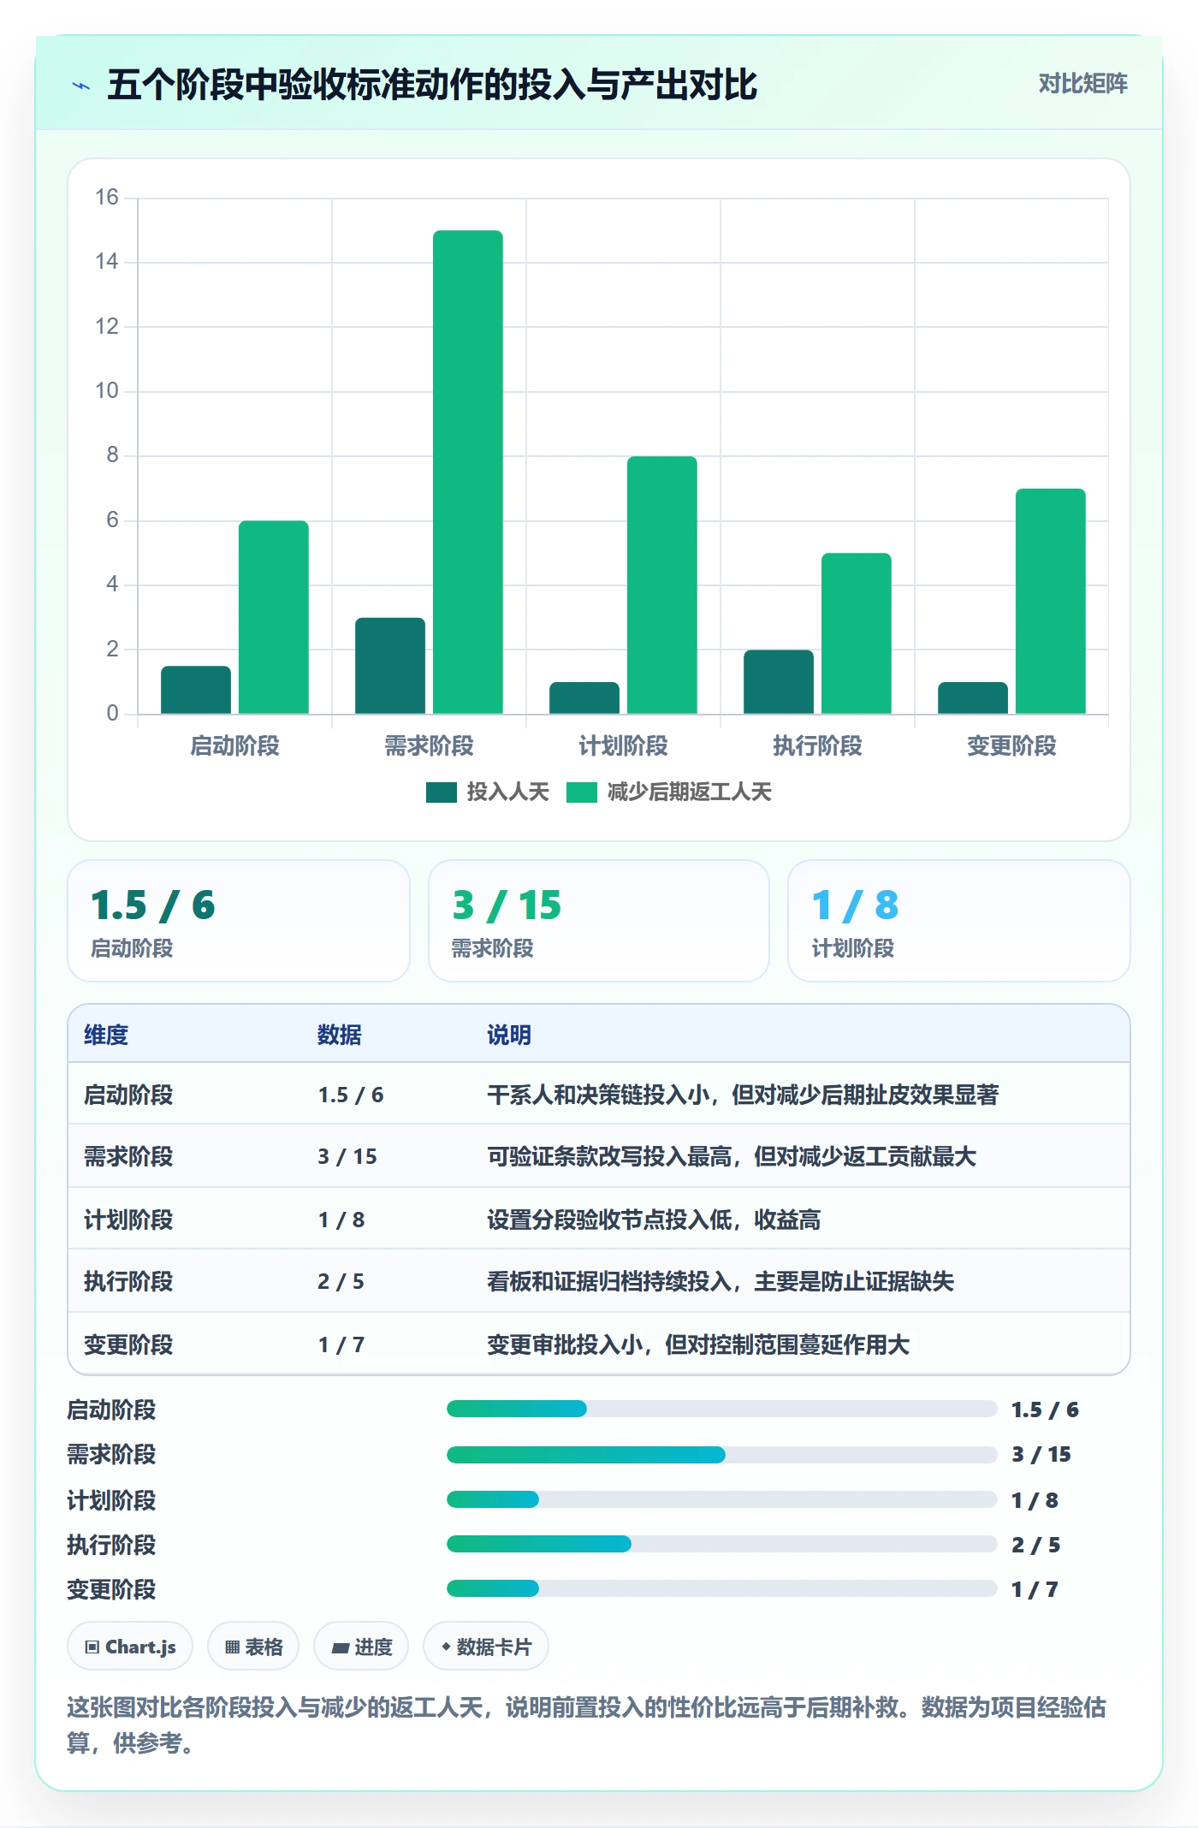This screenshot has width=1198, height=1828.
Task: Click the chart title 五个阶段中验收标准动作的投入与产出对比
Action: [x=432, y=85]
